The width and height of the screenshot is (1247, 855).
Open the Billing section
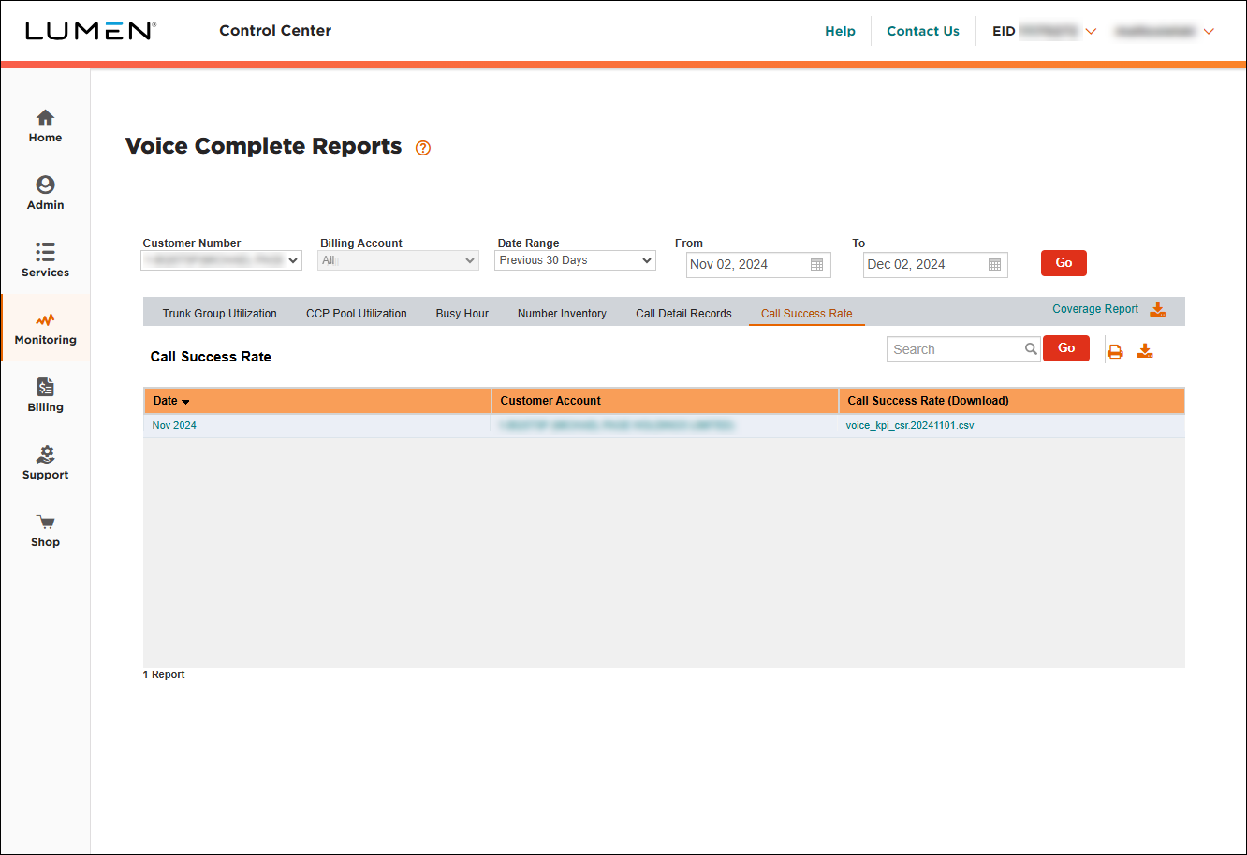click(45, 394)
